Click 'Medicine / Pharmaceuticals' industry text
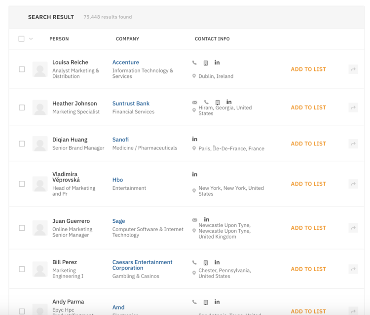This screenshot has height=315, width=370. pos(145,148)
